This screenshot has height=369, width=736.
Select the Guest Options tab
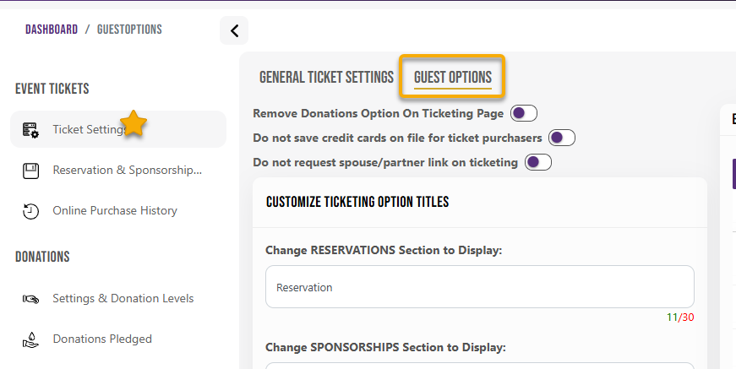(452, 78)
